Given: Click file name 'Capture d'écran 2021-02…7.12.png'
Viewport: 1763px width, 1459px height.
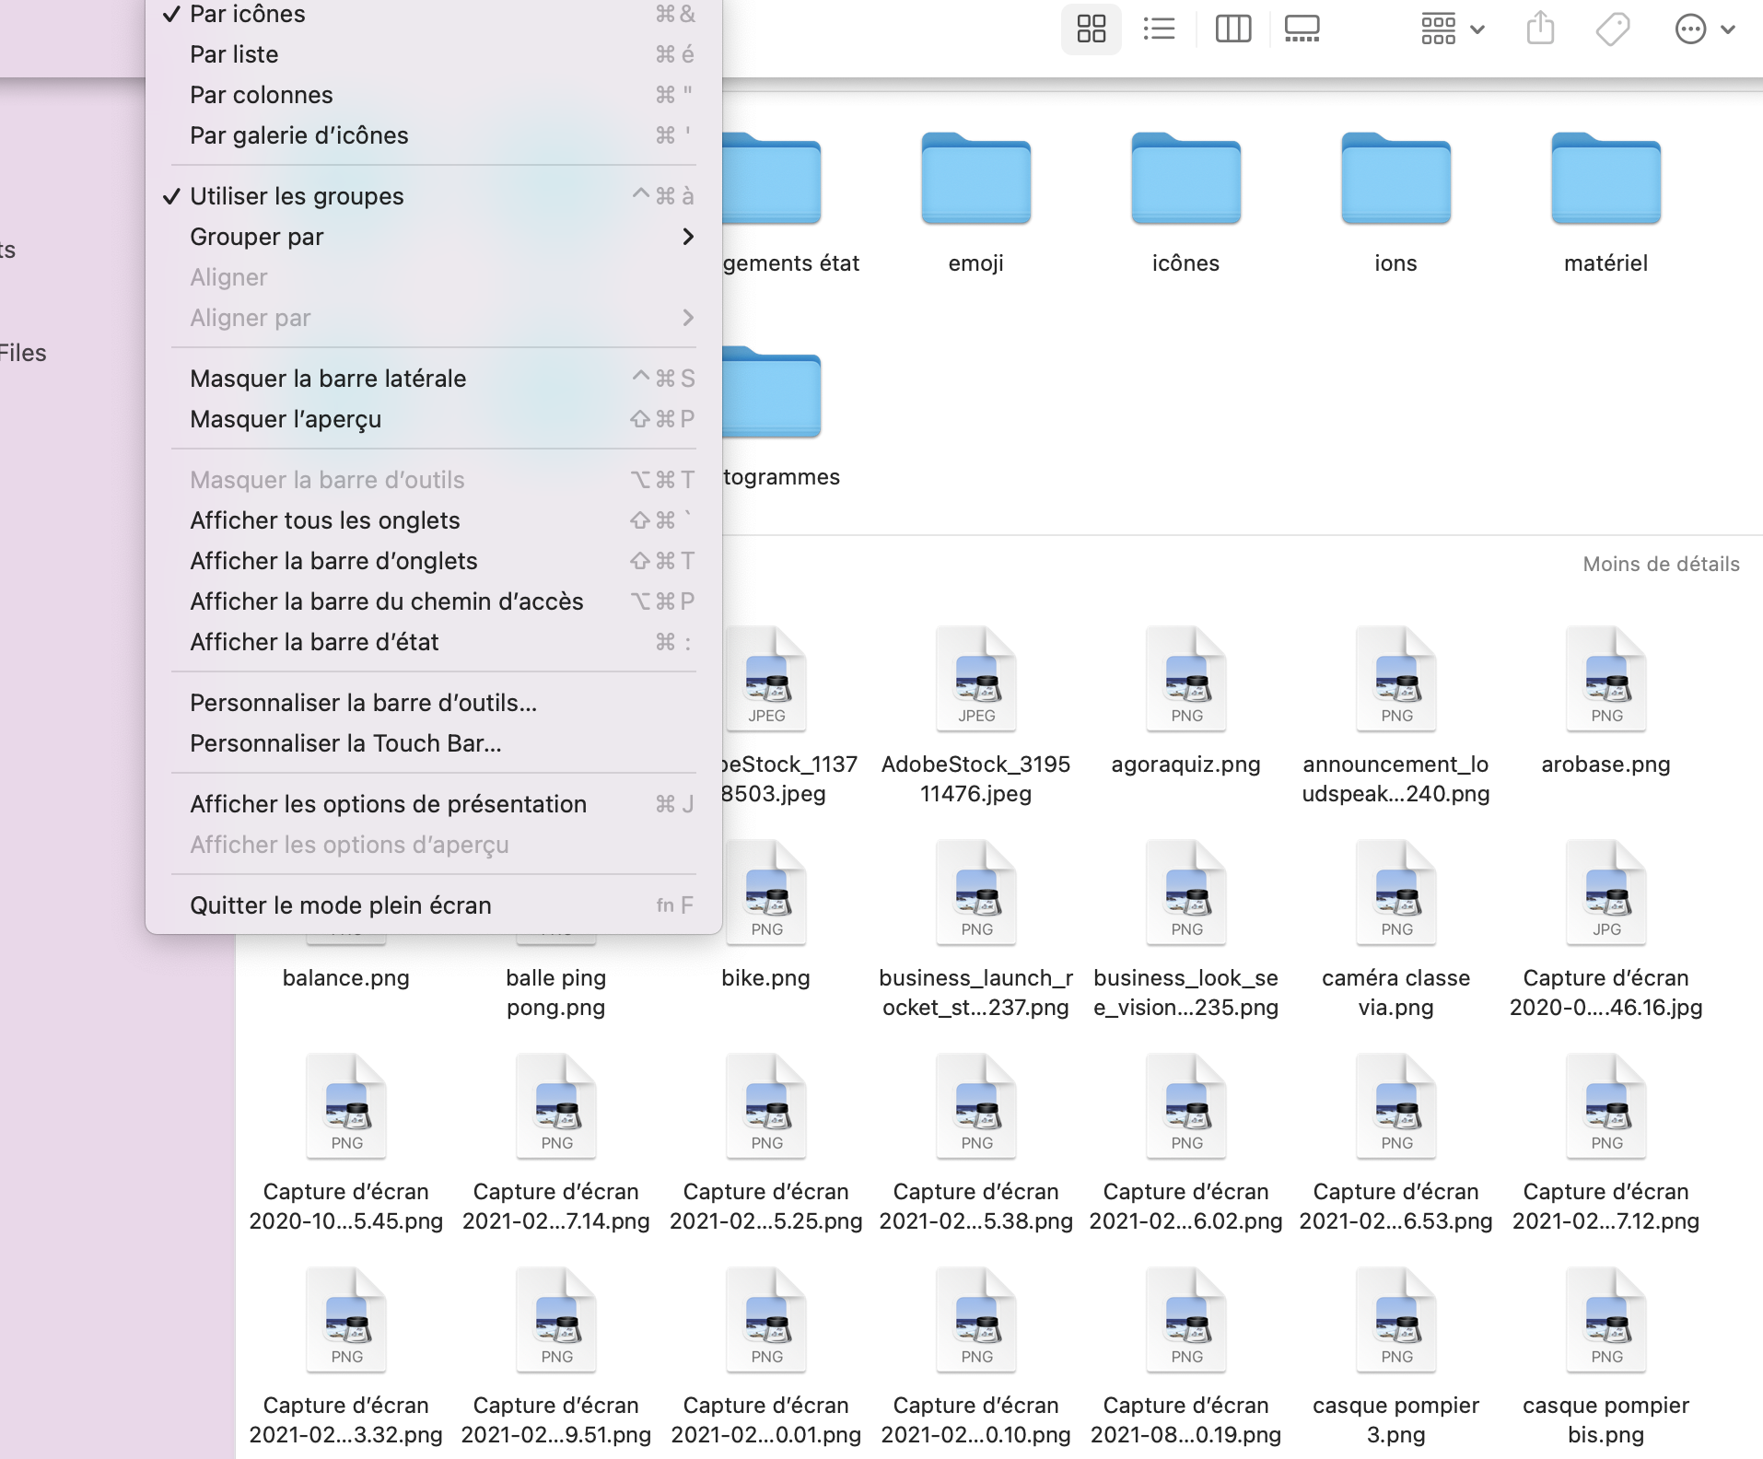Looking at the screenshot, I should pyautogui.click(x=1606, y=1207).
